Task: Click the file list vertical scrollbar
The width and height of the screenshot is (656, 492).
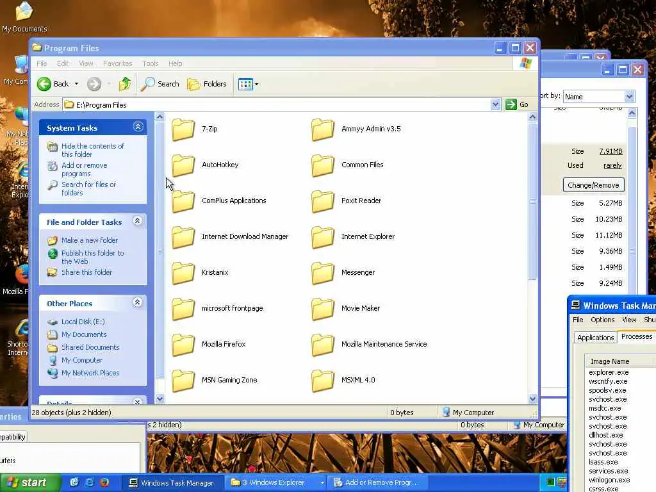Action: click(x=532, y=201)
